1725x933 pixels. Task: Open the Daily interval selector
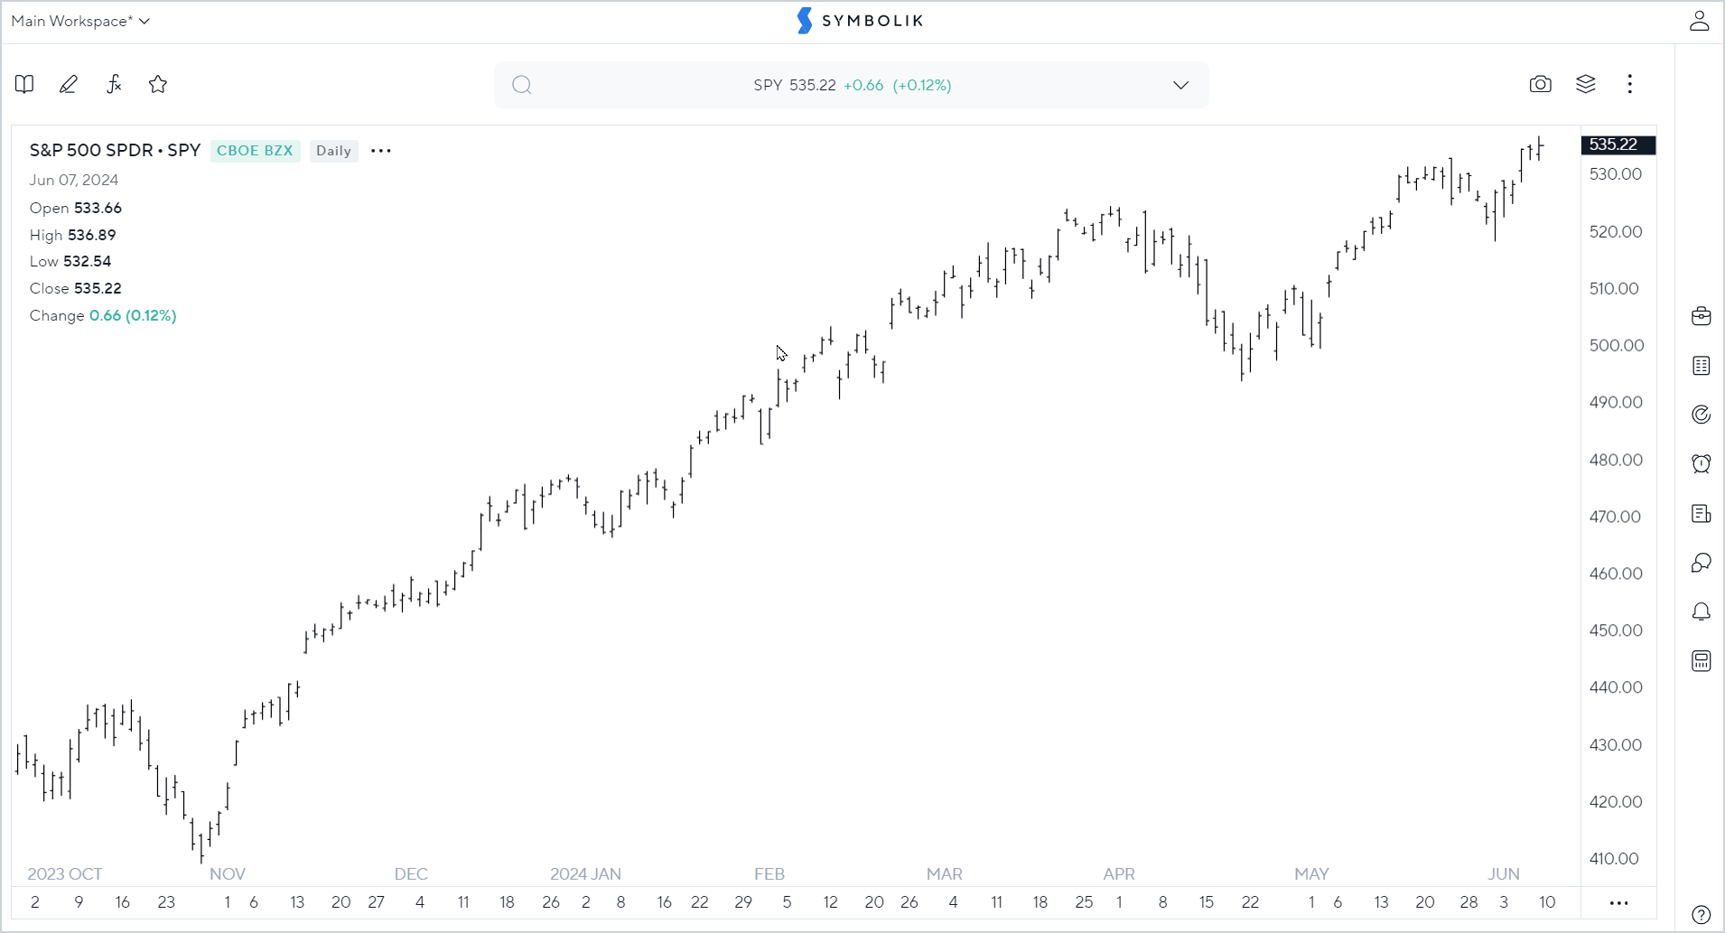[333, 151]
